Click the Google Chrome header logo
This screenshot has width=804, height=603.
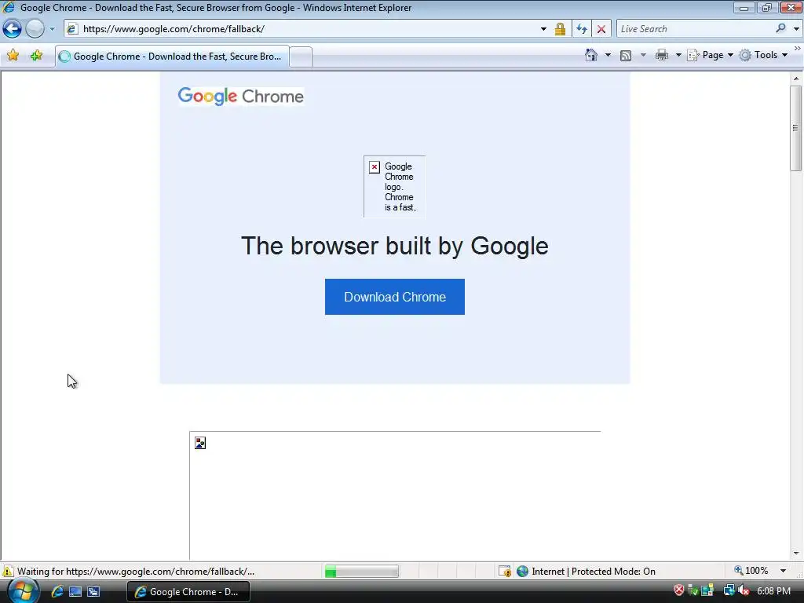(x=240, y=96)
